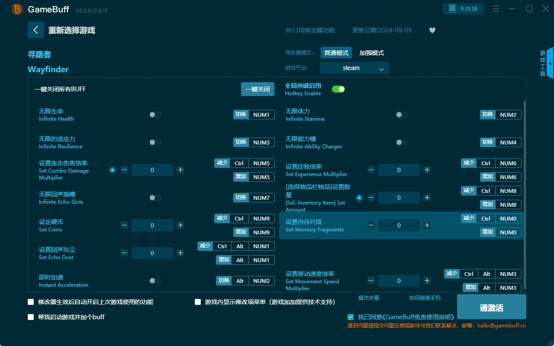Click the GameBuff flame logo
The height and width of the screenshot is (346, 554).
[x=16, y=9]
